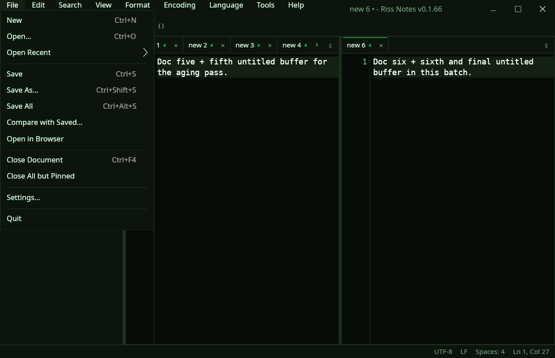Change indentation via Spaces: 4

490,352
